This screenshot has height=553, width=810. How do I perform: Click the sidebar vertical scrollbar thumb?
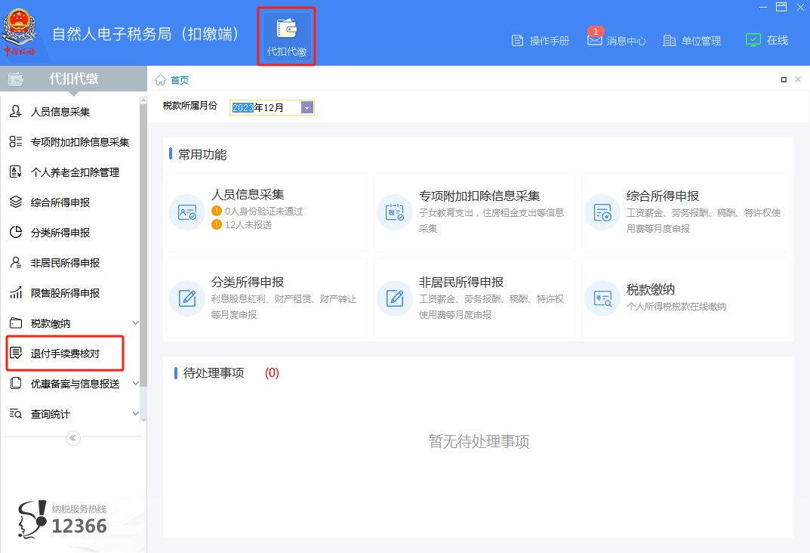(143, 246)
